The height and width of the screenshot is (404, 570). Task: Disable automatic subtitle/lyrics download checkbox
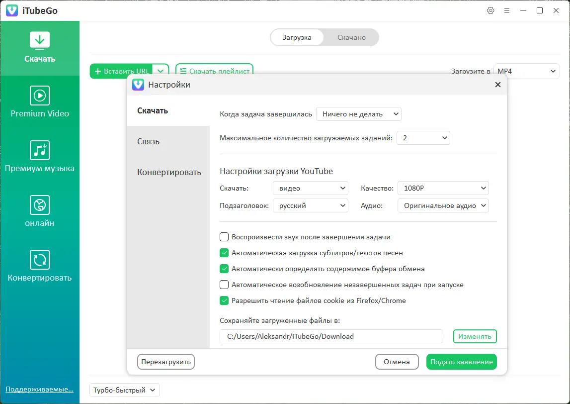click(x=224, y=253)
